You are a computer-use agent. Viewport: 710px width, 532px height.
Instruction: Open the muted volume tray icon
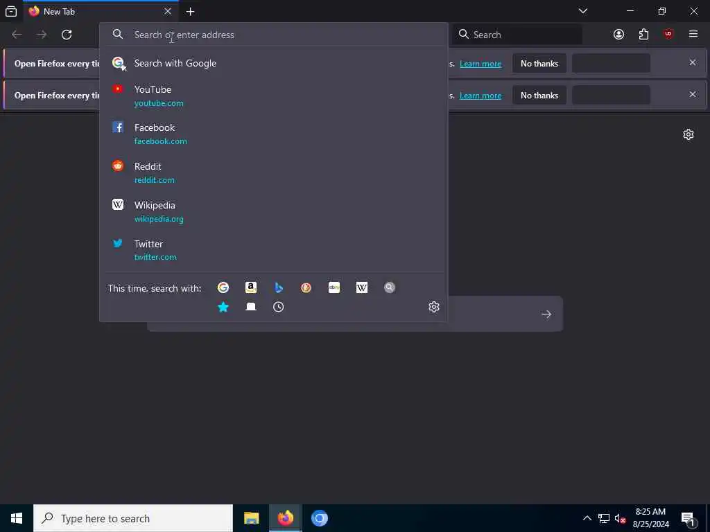click(x=620, y=518)
